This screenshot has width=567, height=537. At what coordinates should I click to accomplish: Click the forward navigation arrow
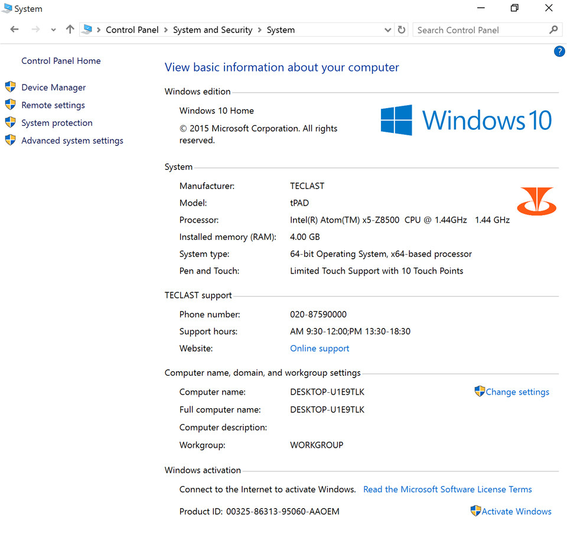[35, 30]
